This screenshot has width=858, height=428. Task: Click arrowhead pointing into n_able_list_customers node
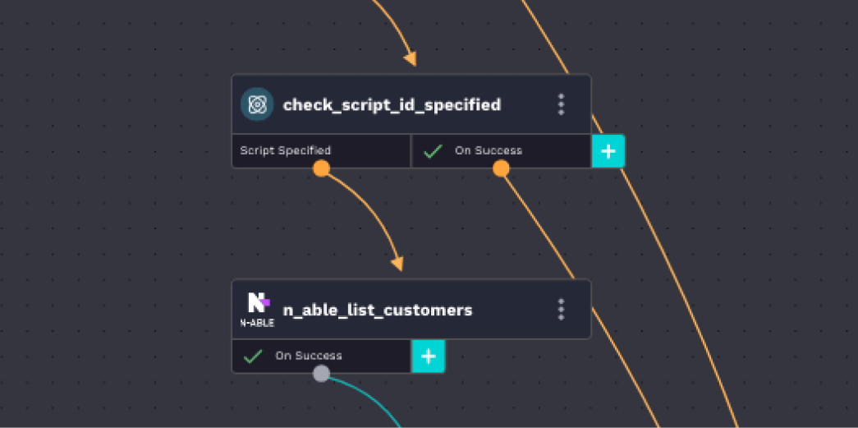click(397, 263)
